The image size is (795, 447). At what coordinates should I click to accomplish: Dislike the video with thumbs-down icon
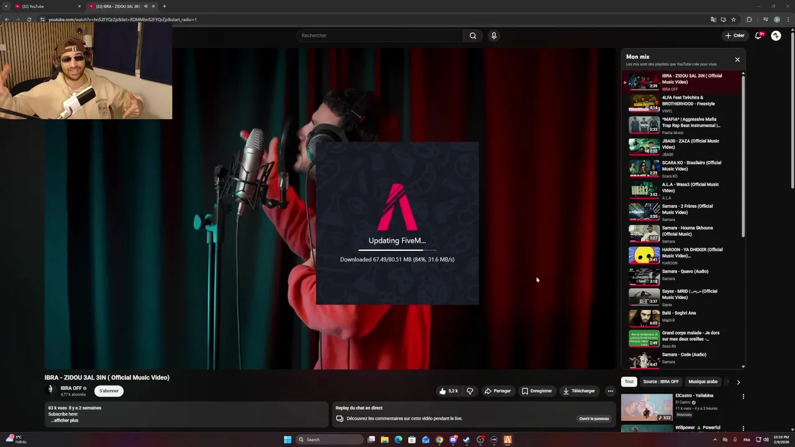tap(470, 391)
